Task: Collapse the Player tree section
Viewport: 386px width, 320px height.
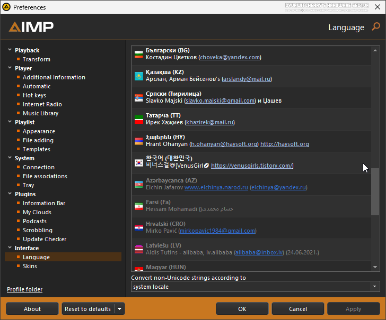Action: pyautogui.click(x=10, y=68)
